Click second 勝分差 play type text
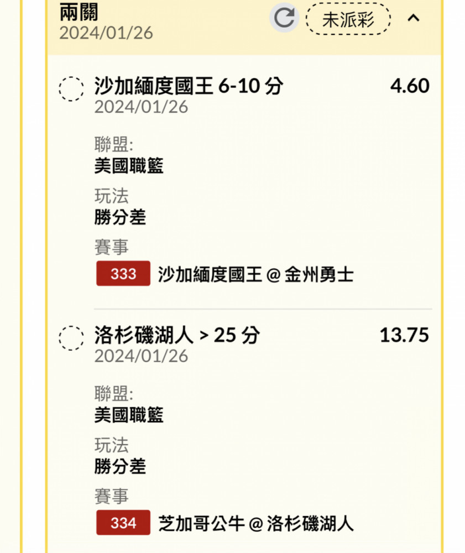This screenshot has width=465, height=553. point(120,466)
